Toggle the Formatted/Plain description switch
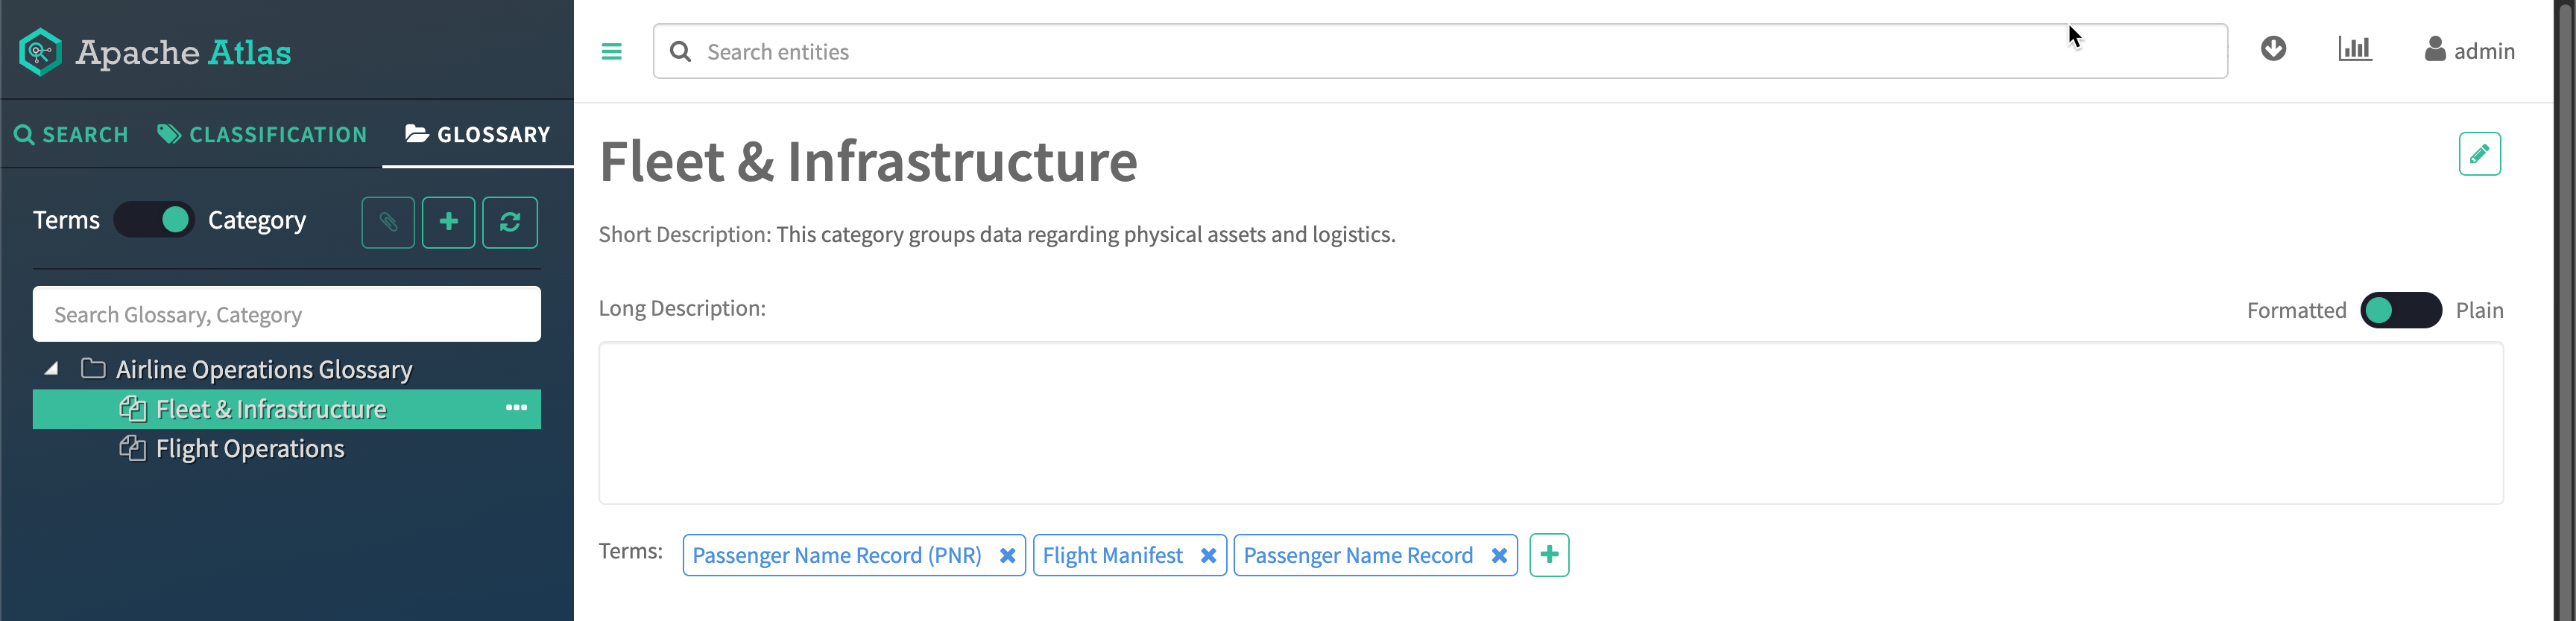The image size is (2576, 621). pos(2400,310)
